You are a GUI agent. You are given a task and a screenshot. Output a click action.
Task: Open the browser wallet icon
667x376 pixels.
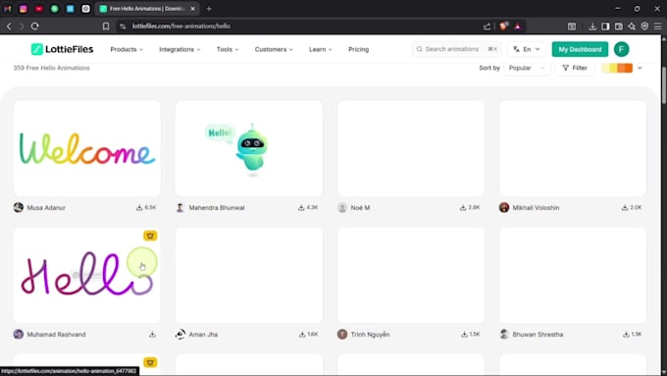(619, 27)
